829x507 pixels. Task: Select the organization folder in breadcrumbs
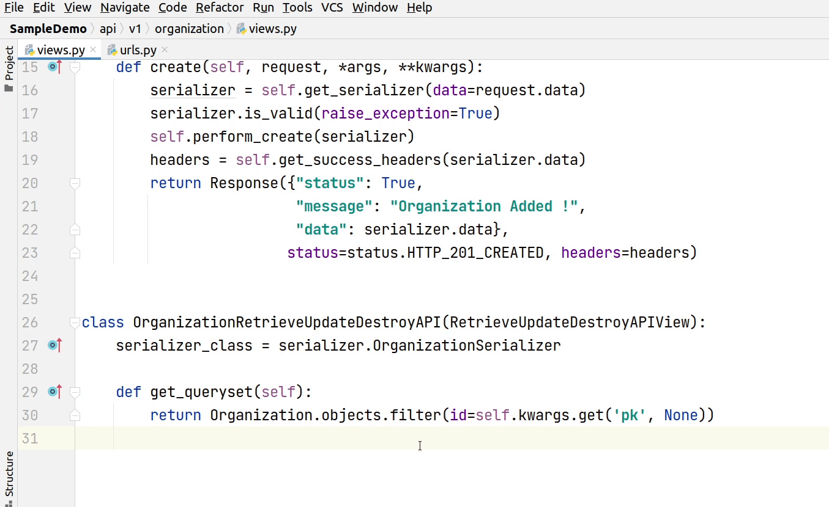(189, 29)
